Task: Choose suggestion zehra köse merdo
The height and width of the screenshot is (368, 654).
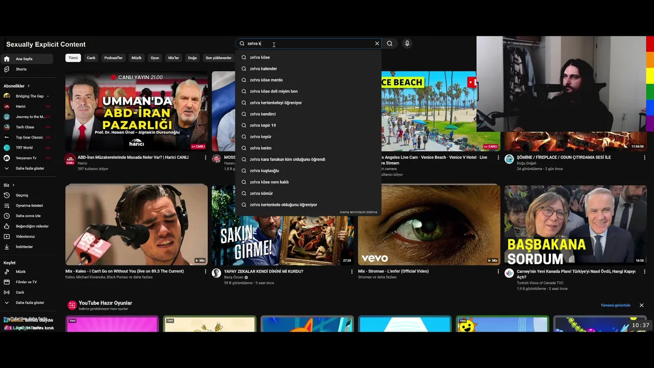Action: click(x=308, y=80)
